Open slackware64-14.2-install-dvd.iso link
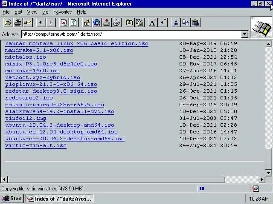This screenshot has width=273, height=204. (x=60, y=111)
